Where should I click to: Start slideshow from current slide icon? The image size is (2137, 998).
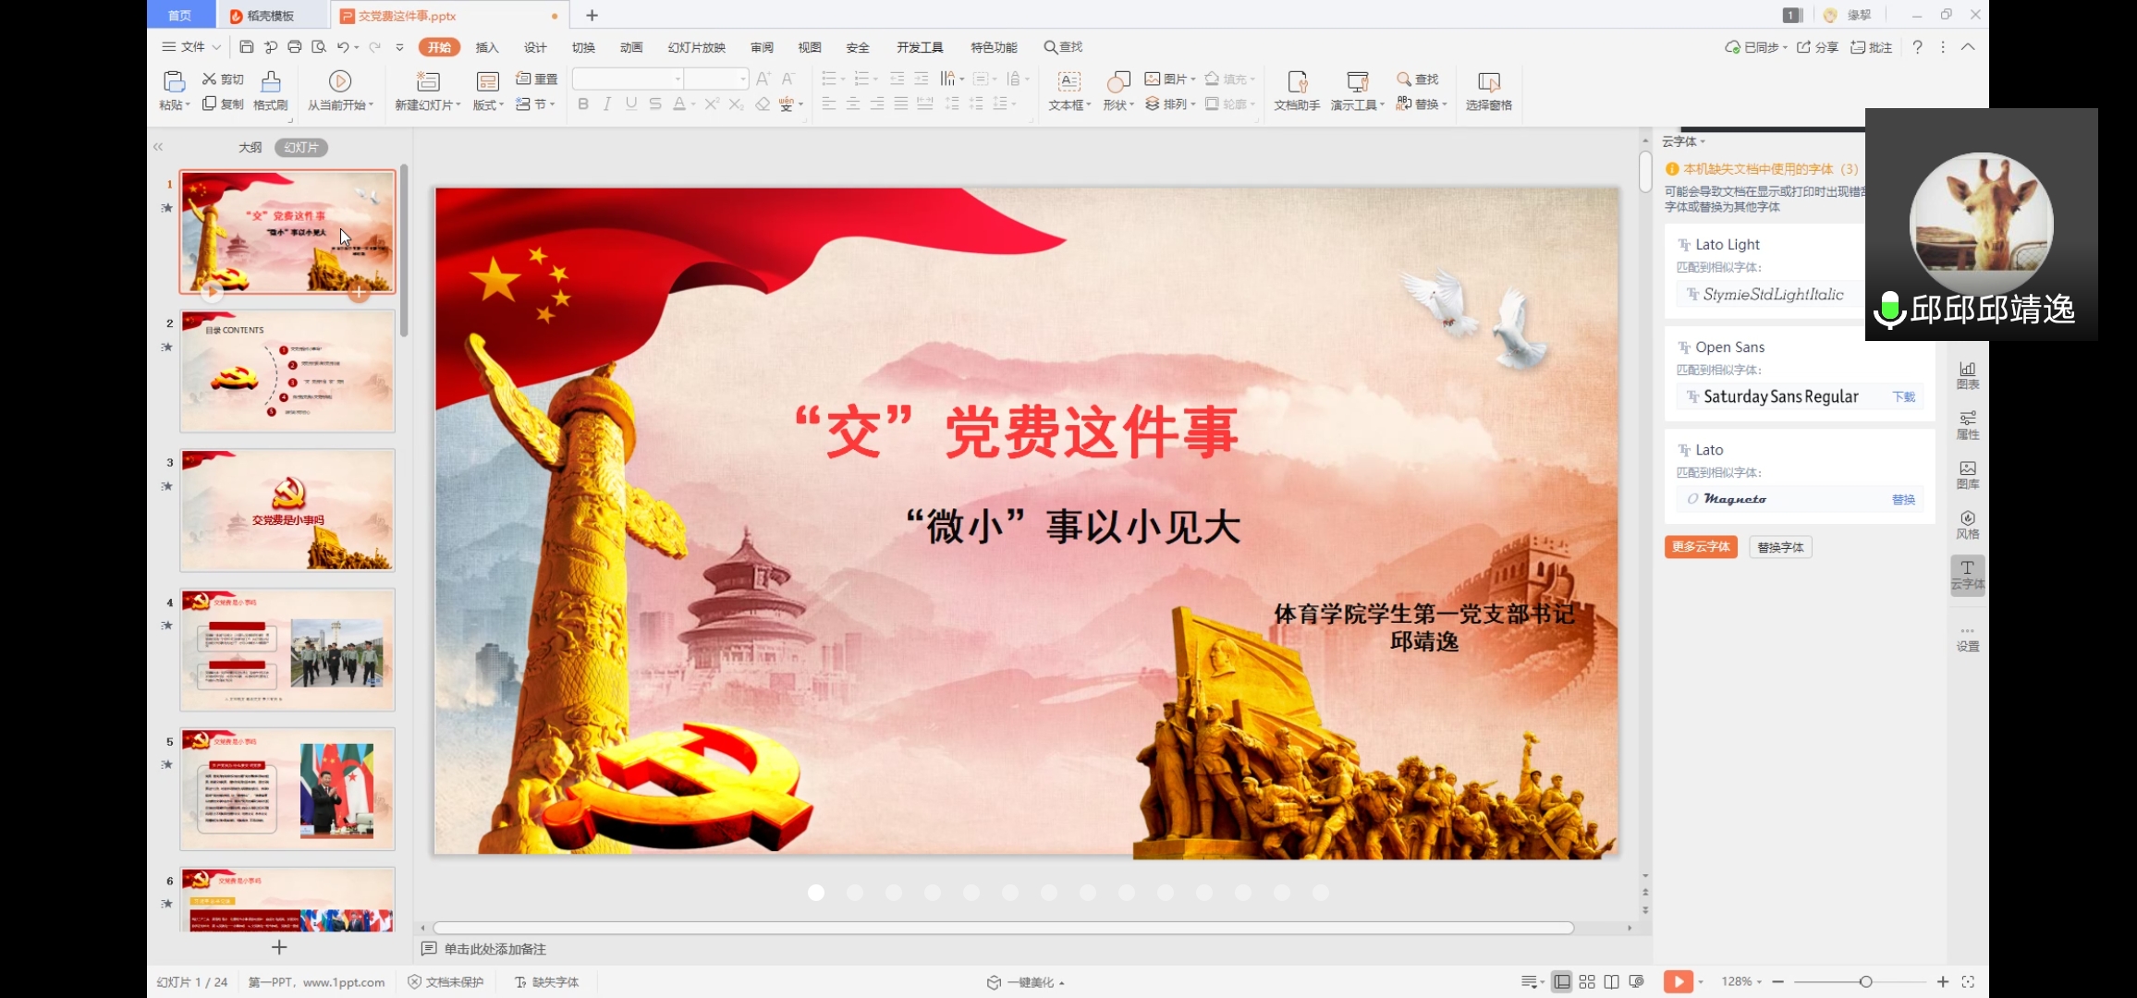[x=339, y=81]
